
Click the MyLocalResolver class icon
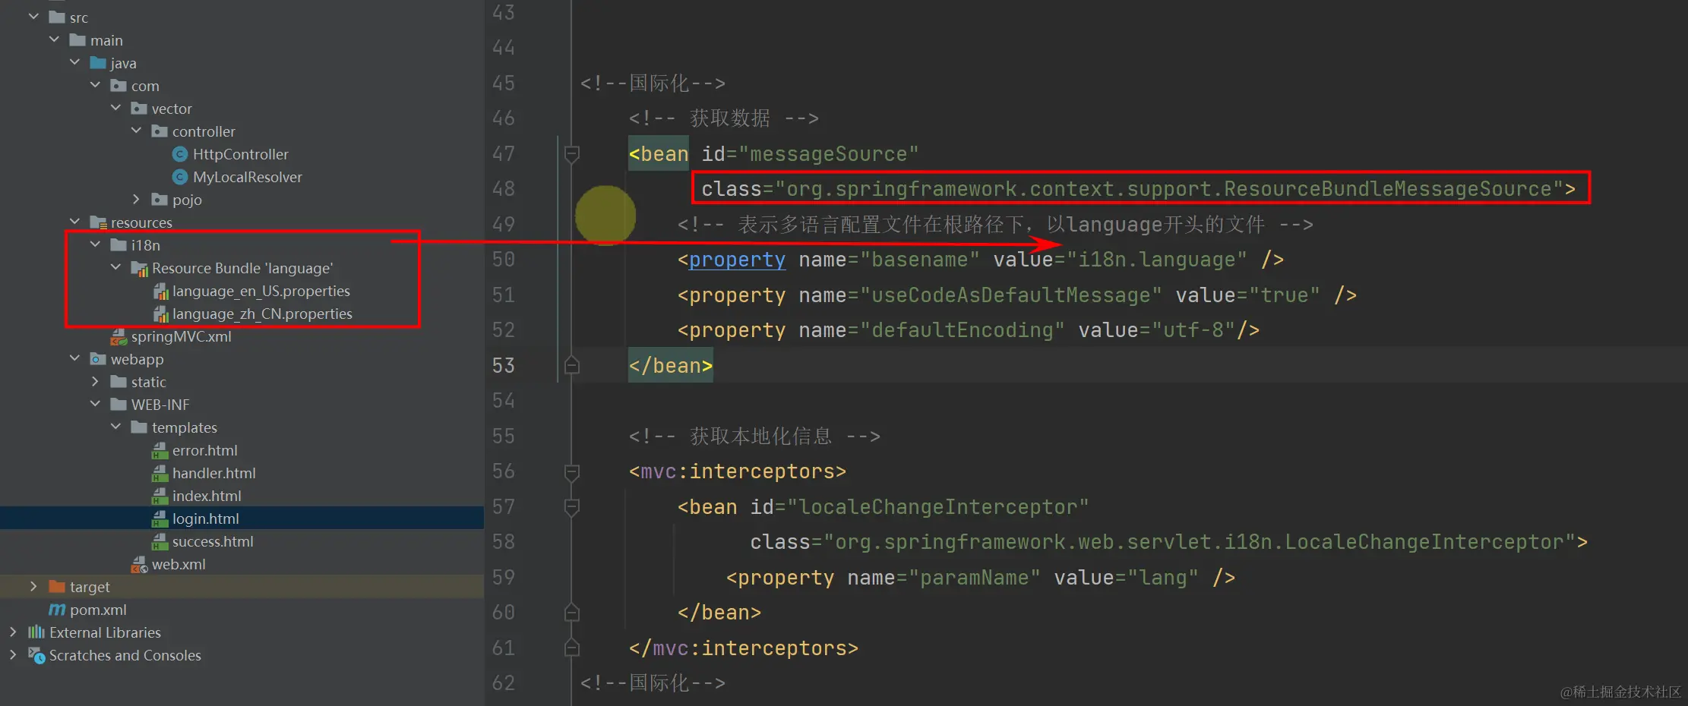[x=180, y=177]
